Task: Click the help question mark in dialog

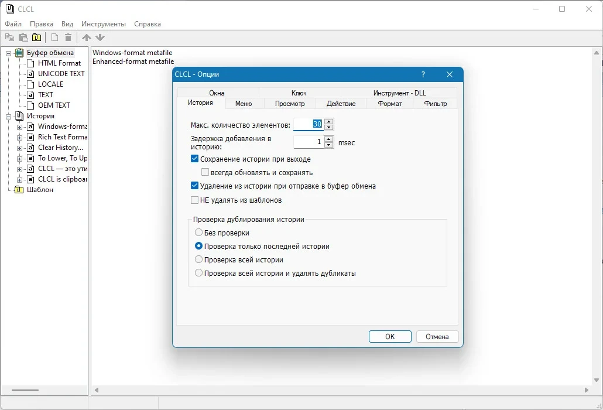Action: click(x=423, y=74)
